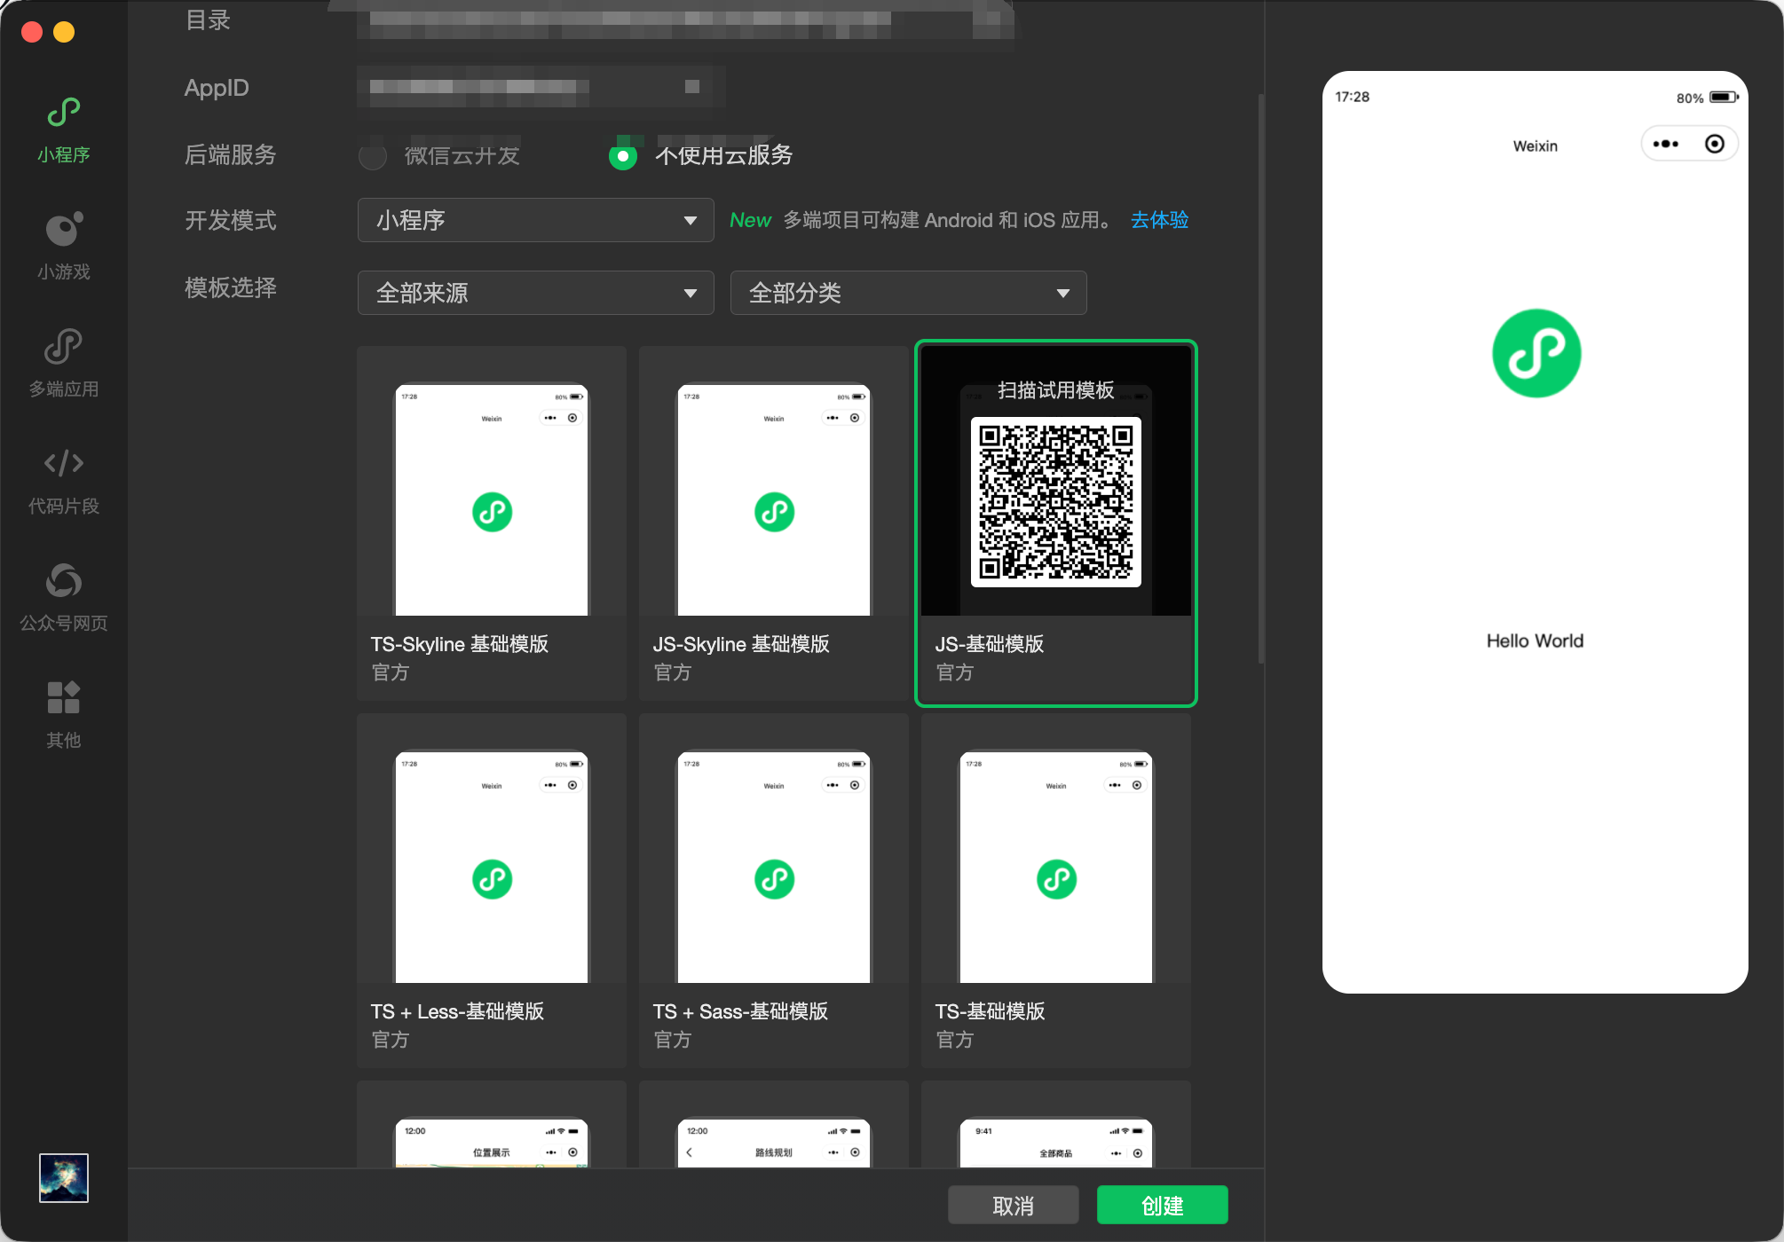Select the 小程序 sidebar icon
This screenshot has width=1784, height=1242.
[63, 113]
